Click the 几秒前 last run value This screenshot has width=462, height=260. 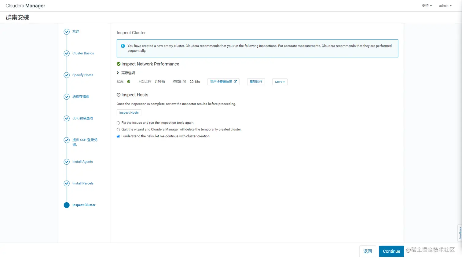pyautogui.click(x=160, y=82)
